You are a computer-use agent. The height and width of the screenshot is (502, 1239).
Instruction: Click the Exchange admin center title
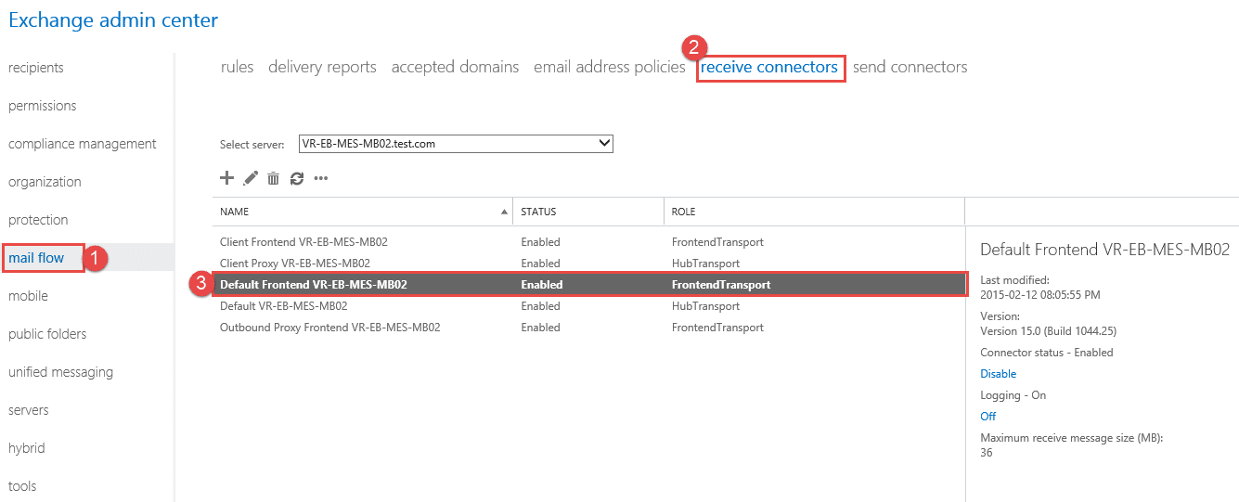pyautogui.click(x=113, y=19)
